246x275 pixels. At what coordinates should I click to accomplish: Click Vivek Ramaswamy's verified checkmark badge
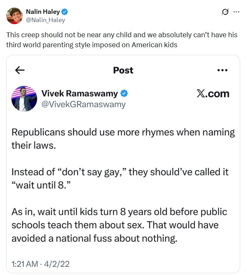click(124, 93)
